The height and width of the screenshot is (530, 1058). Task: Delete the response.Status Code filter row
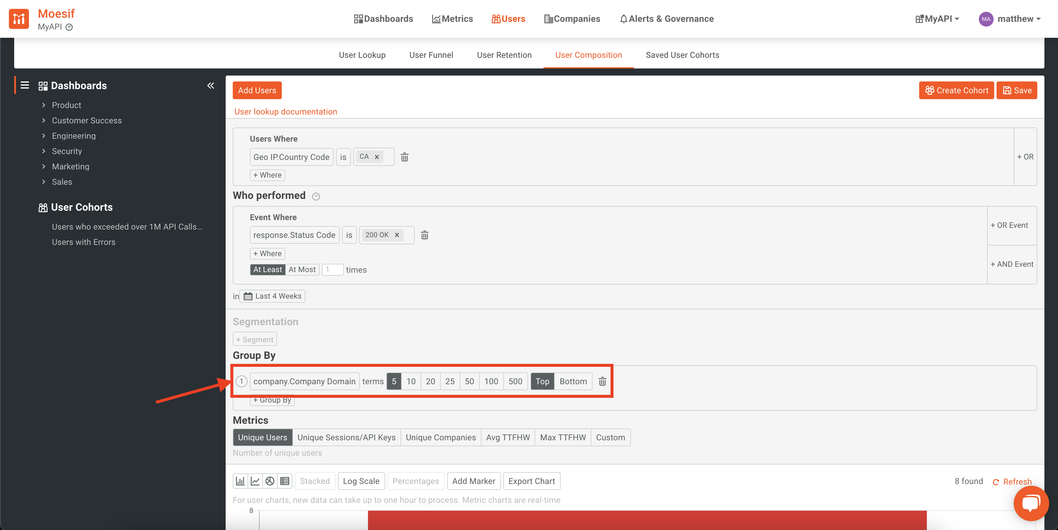pyautogui.click(x=425, y=235)
